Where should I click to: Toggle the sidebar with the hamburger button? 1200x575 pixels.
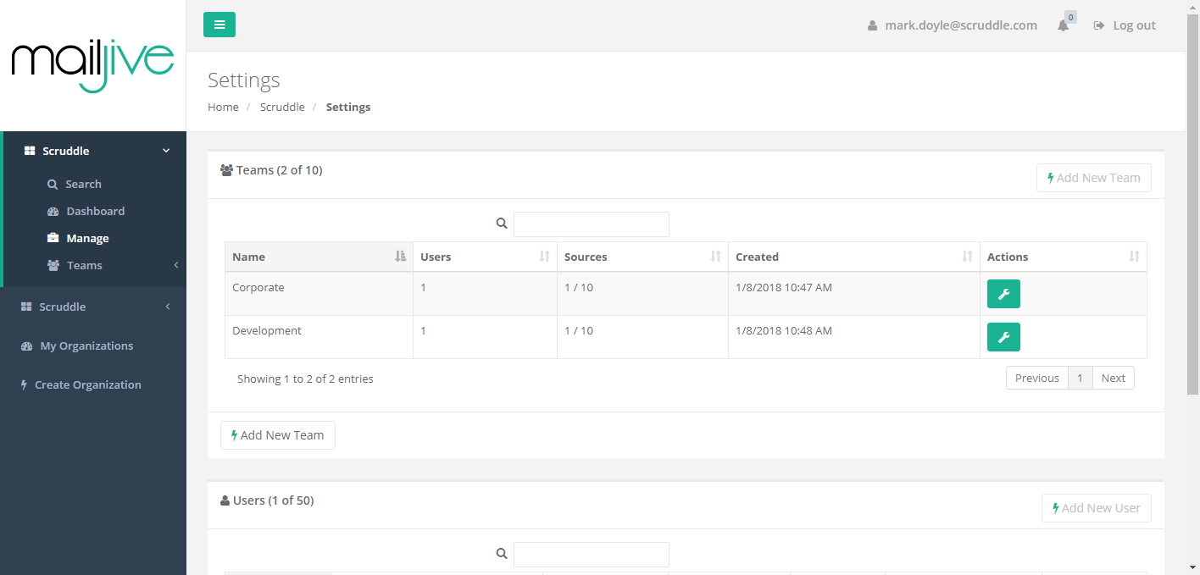pyautogui.click(x=219, y=25)
